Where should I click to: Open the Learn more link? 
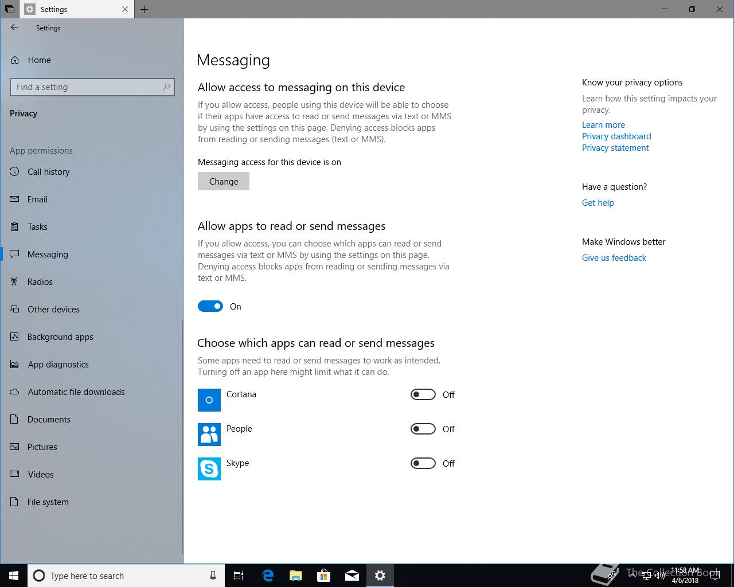click(x=603, y=125)
